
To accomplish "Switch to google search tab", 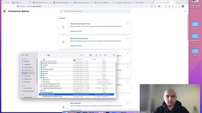I will [x=124, y=3].
